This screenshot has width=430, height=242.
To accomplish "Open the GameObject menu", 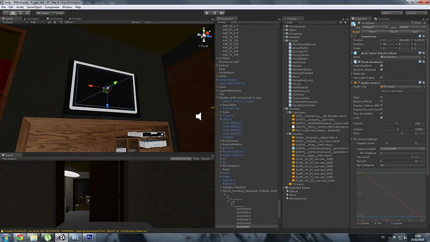I will [x=34, y=7].
